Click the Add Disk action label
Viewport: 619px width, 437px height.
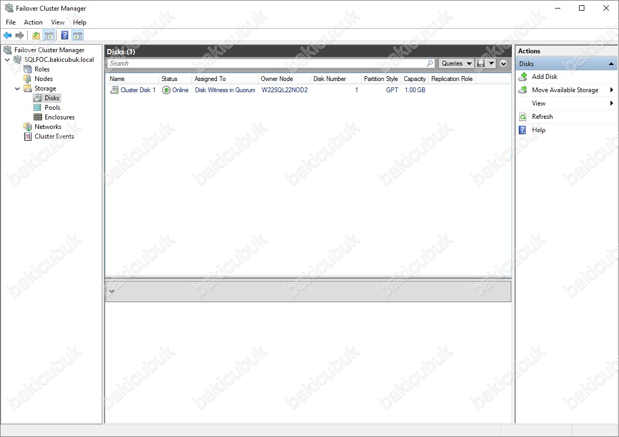[x=544, y=77]
